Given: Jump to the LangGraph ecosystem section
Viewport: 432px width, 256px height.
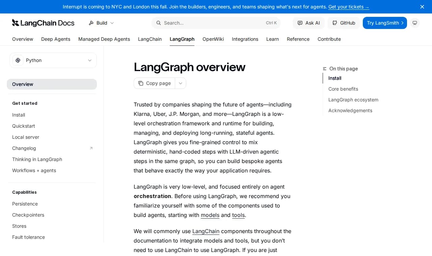Looking at the screenshot, I should pos(353,100).
